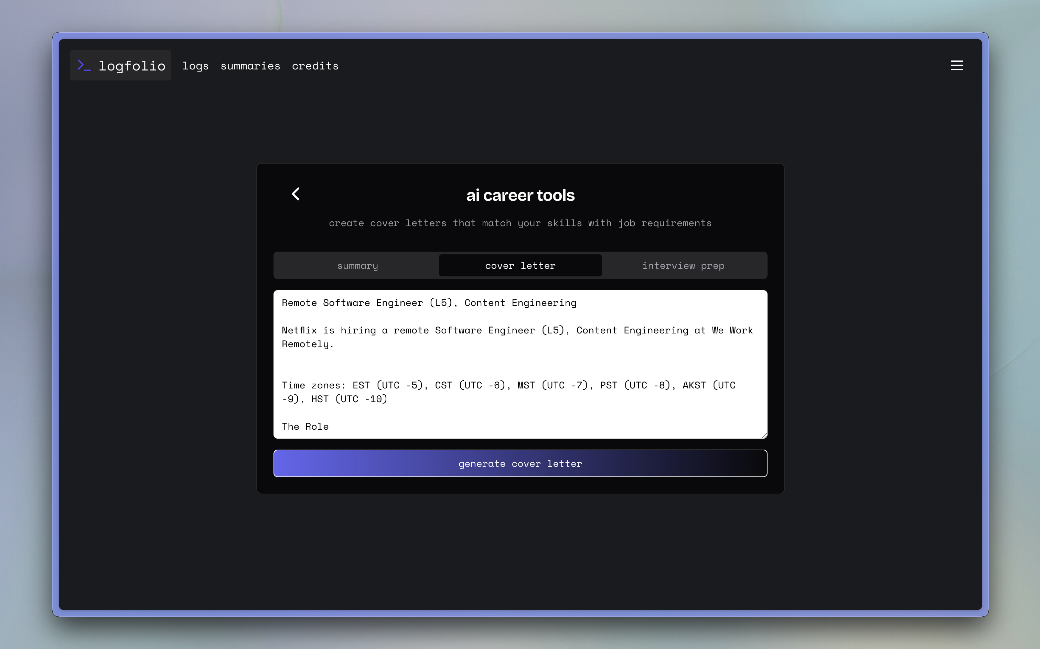Place cursor at 'HST (UTC -10)' text
1040x649 pixels.
click(349, 399)
